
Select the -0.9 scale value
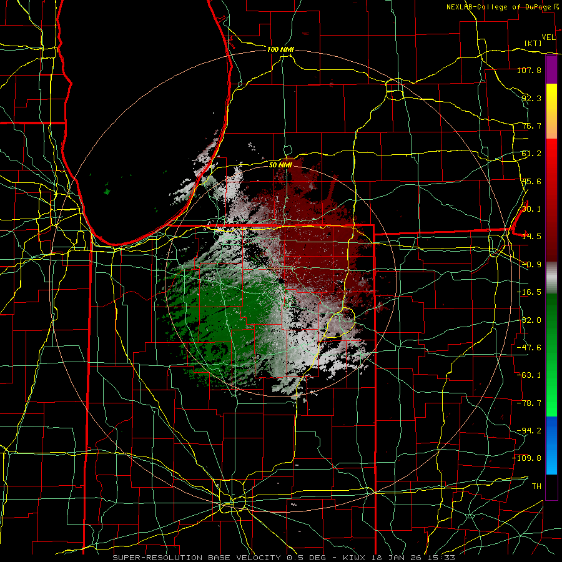tap(531, 265)
